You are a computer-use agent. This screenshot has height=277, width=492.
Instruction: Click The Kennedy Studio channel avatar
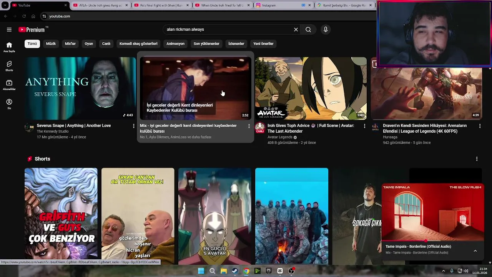[29, 127]
